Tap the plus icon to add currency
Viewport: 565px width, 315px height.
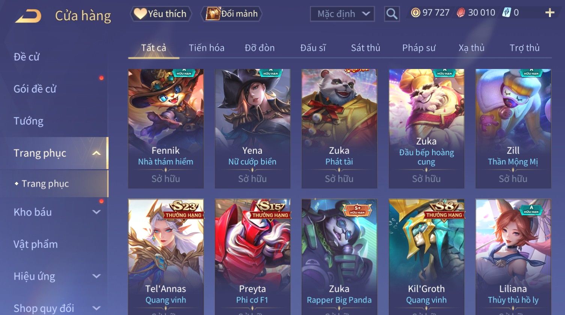(x=550, y=13)
